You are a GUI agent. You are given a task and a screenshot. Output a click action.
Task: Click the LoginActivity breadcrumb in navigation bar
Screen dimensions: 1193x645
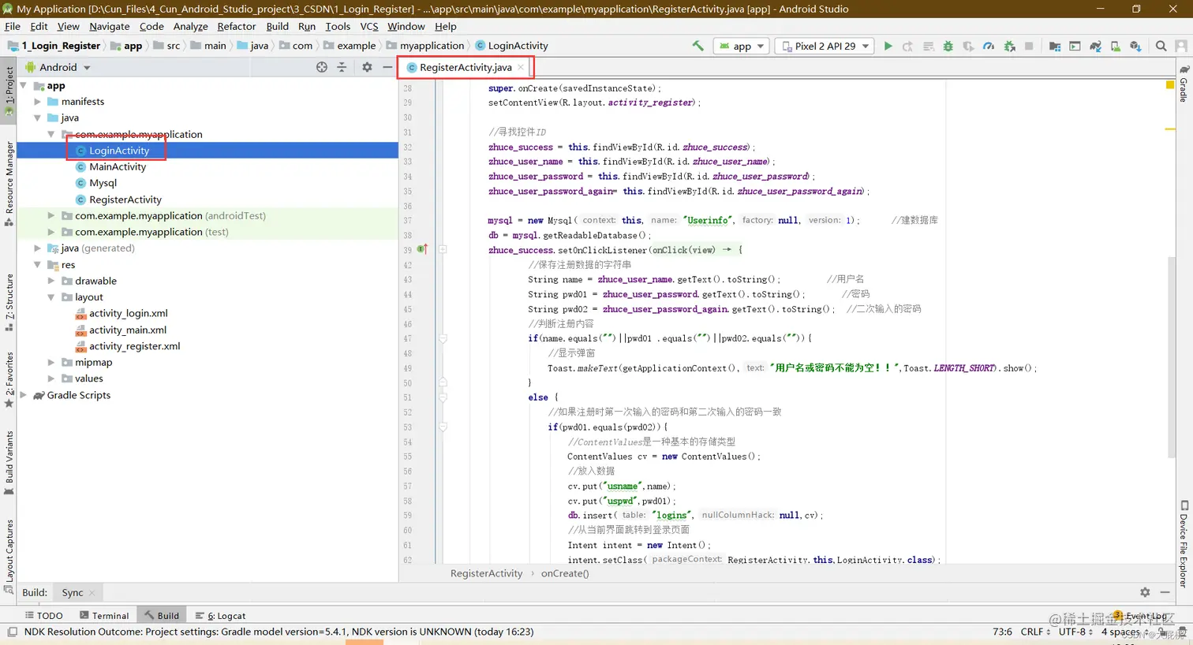(511, 46)
